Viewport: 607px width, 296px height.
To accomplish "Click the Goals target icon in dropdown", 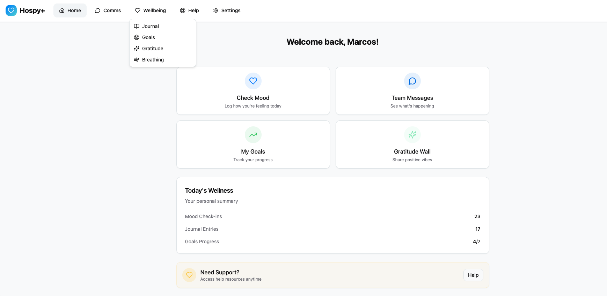I will tap(137, 37).
